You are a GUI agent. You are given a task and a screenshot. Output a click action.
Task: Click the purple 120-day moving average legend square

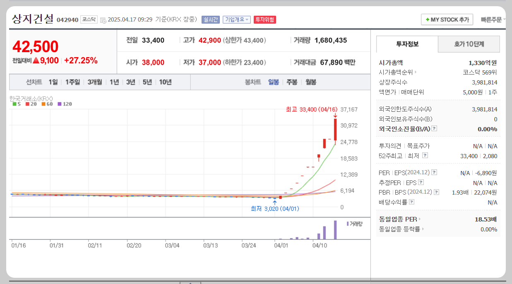coord(59,104)
